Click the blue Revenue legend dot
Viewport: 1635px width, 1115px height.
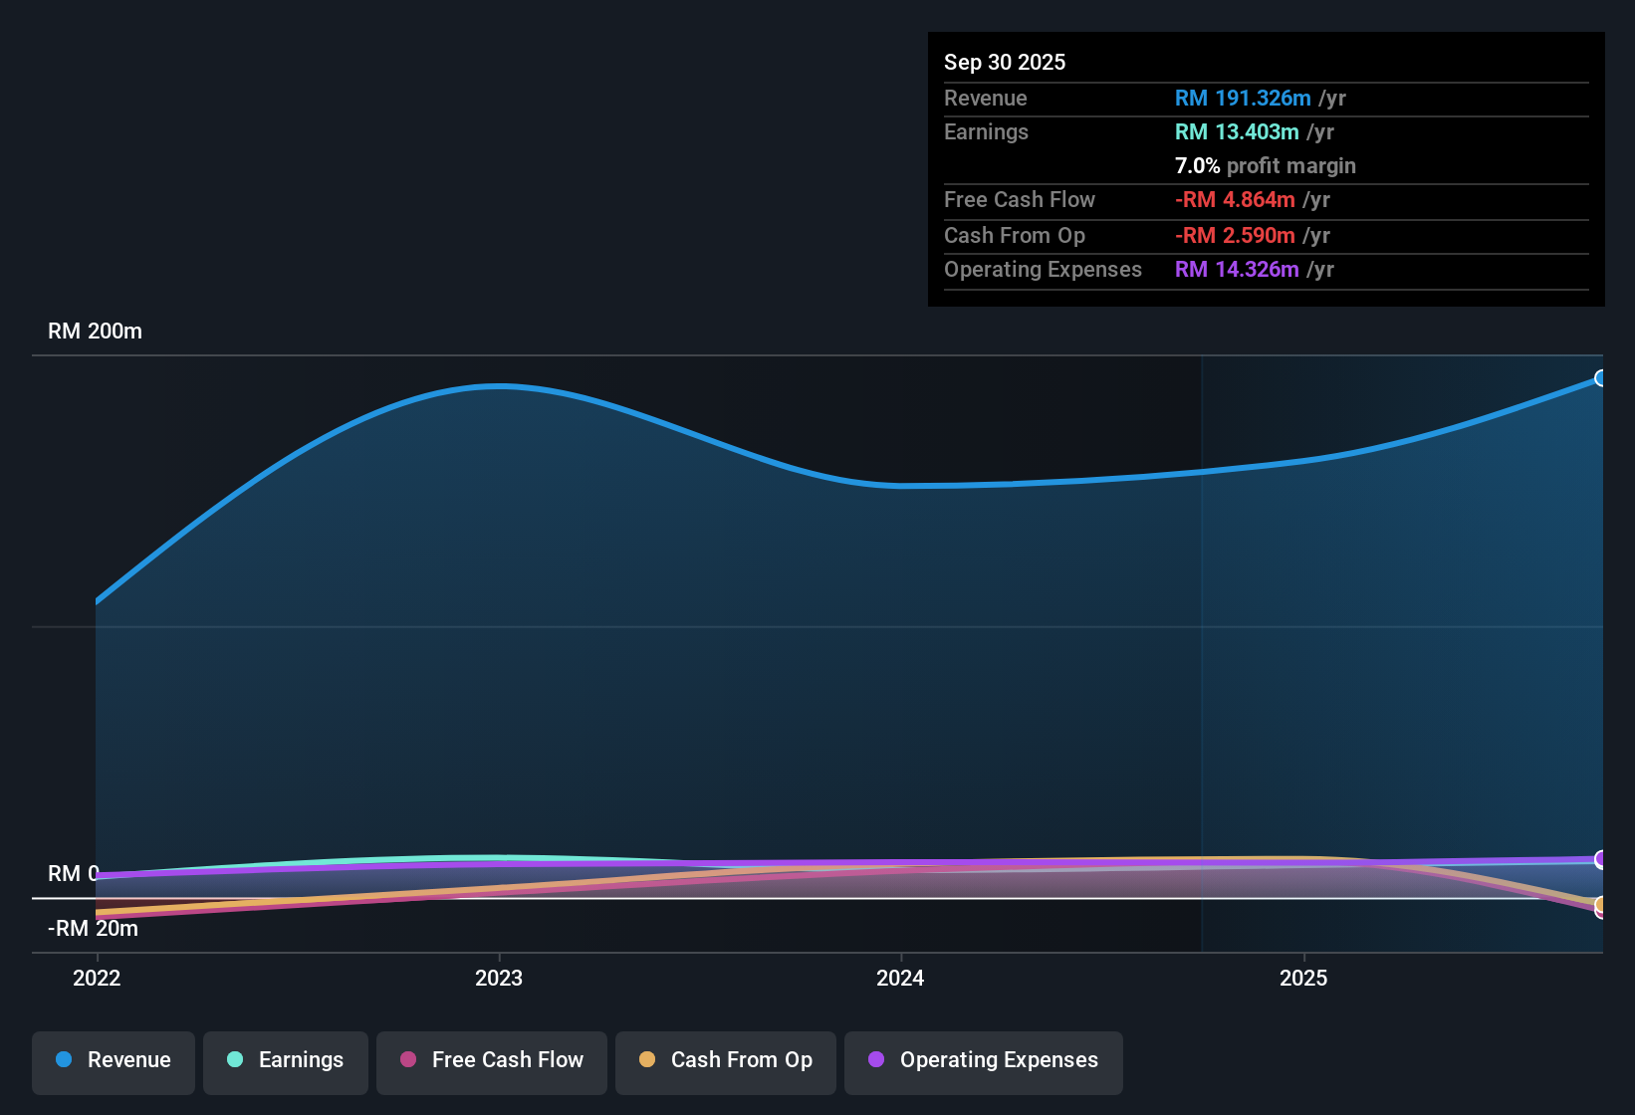tap(64, 1060)
